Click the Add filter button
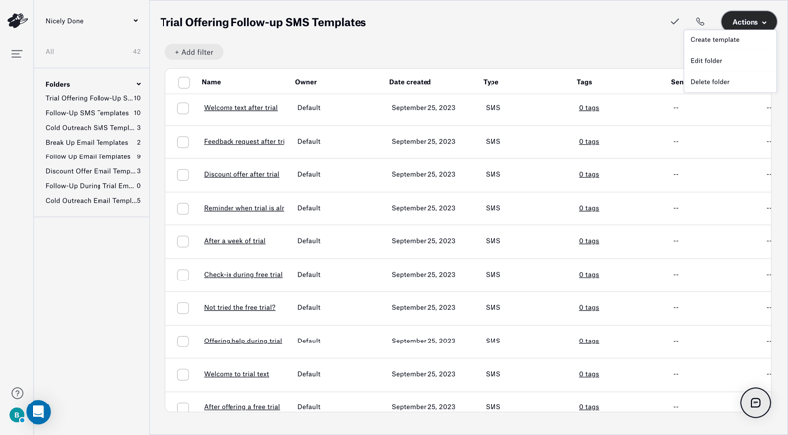The height and width of the screenshot is (435, 788). 194,52
